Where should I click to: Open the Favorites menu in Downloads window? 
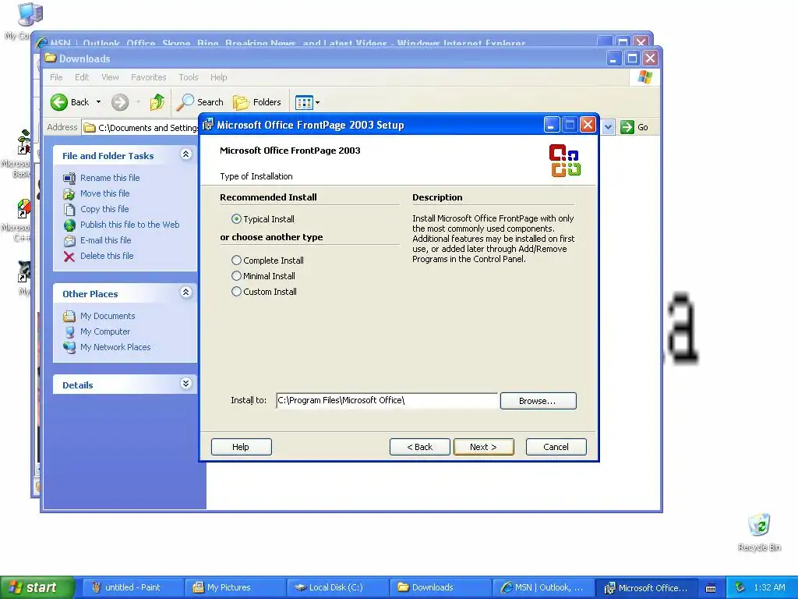[149, 77]
